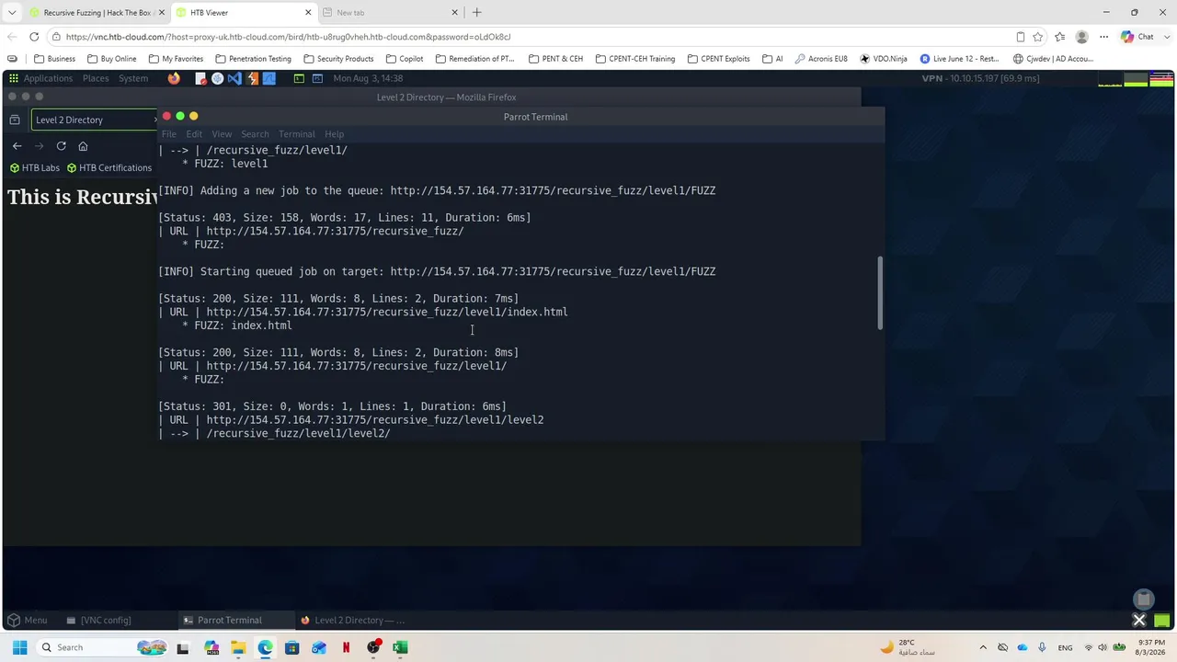Open Outlook from Windows taskbar
The height and width of the screenshot is (662, 1177).
coord(319,647)
